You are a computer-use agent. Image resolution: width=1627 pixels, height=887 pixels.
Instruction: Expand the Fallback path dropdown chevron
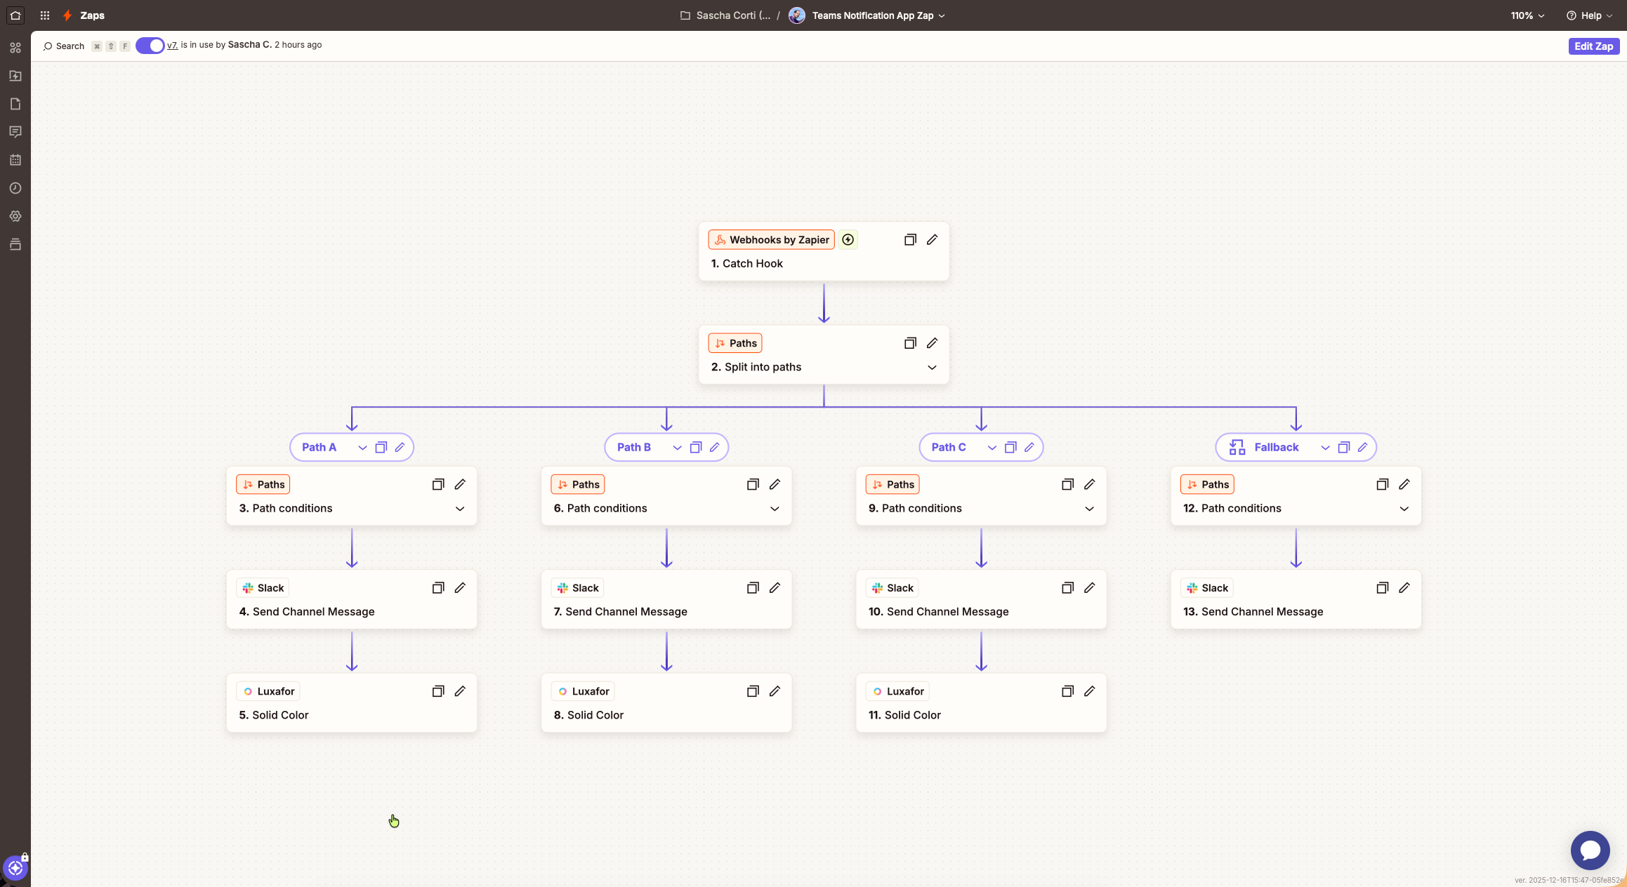(x=1324, y=448)
